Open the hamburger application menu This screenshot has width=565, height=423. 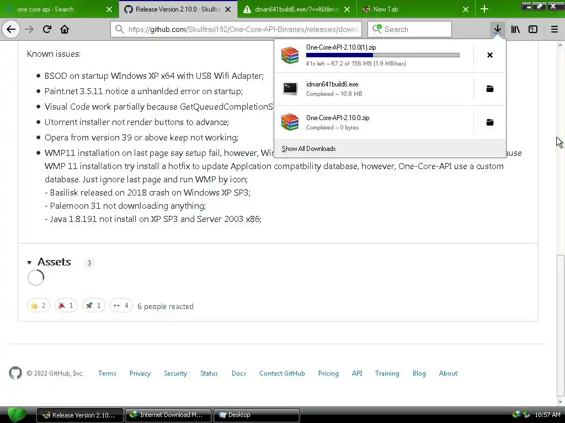pos(555,29)
